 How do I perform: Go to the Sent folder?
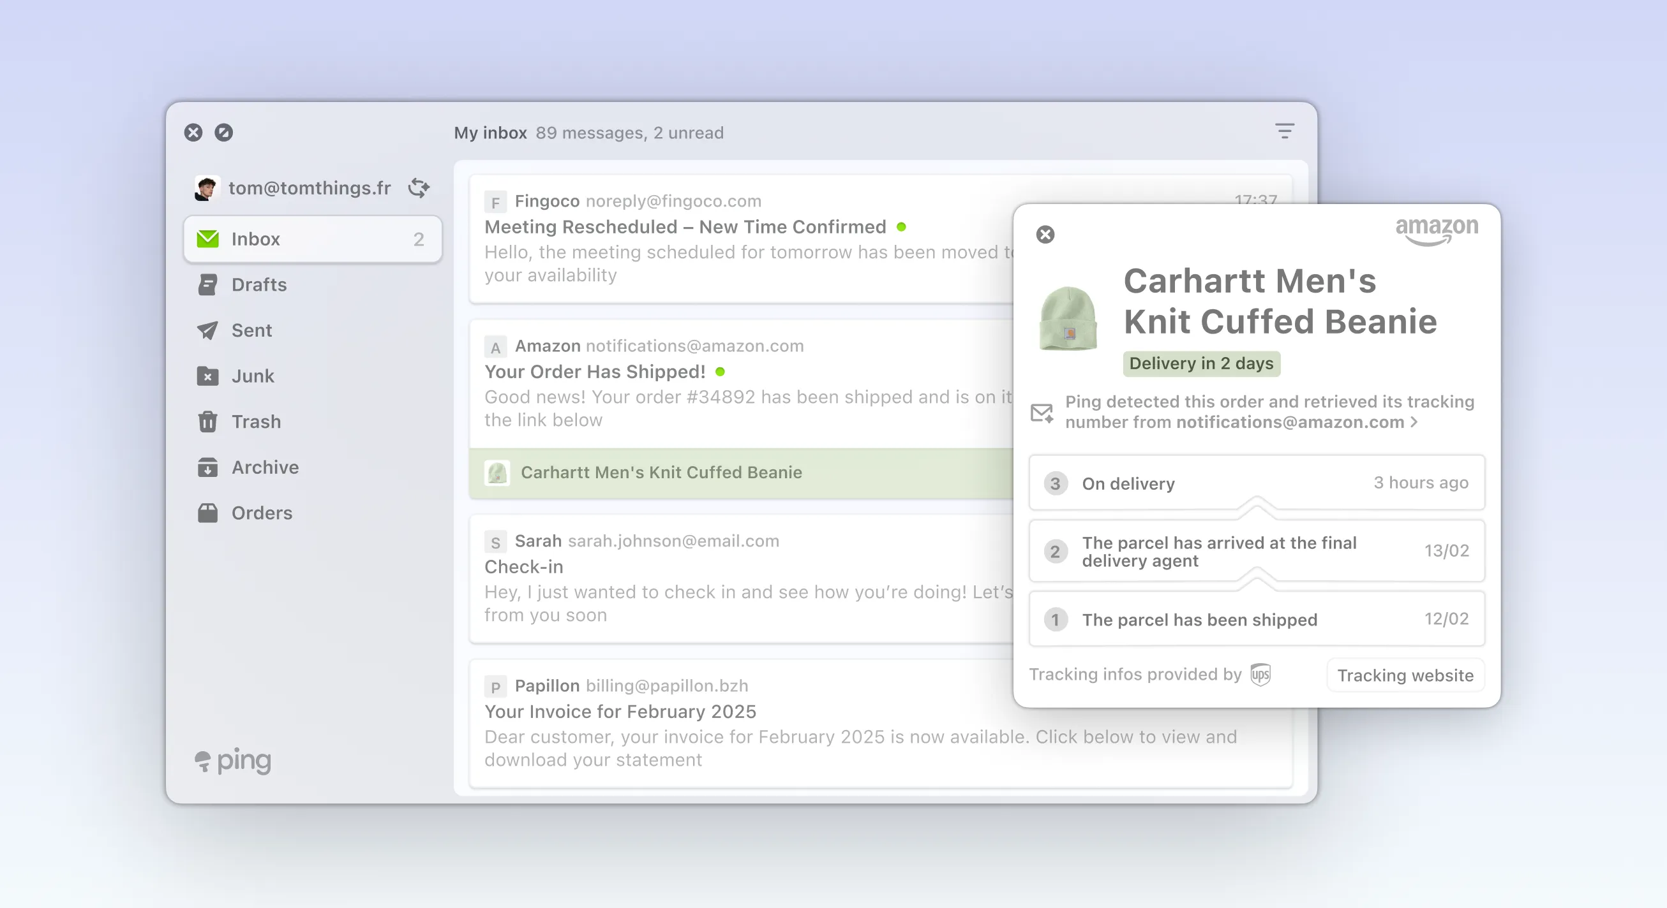251,330
